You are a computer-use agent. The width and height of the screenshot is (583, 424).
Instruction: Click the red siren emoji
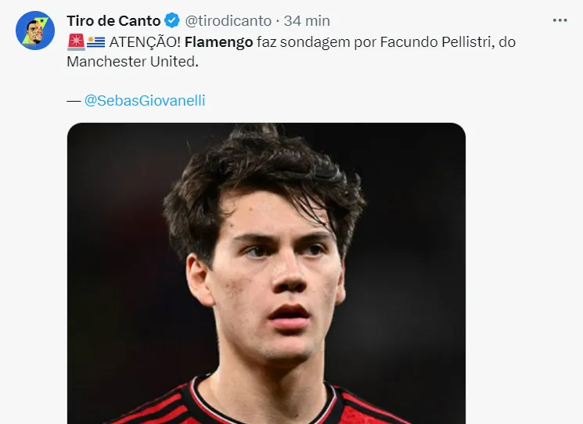(x=76, y=41)
